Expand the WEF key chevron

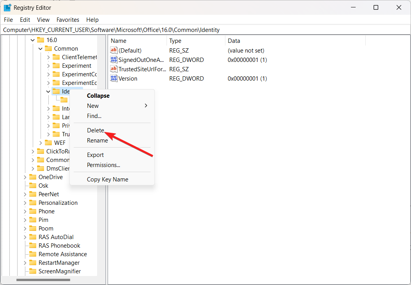(x=41, y=143)
